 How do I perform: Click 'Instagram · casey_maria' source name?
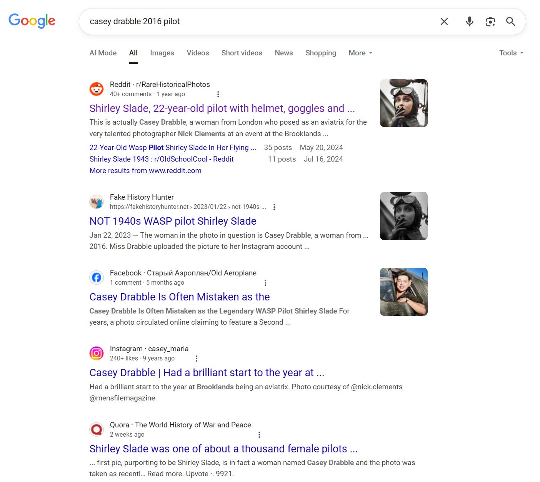149,349
